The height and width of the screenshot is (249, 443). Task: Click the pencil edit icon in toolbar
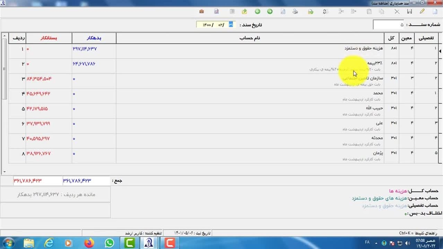(x=422, y=11)
